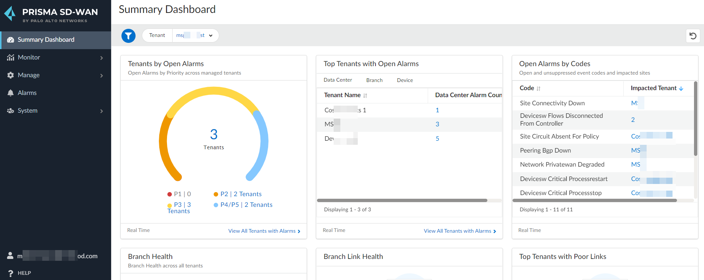Screen dimensions: 704x280
Task: Expand the Monitor menu
Action: [x=101, y=58]
